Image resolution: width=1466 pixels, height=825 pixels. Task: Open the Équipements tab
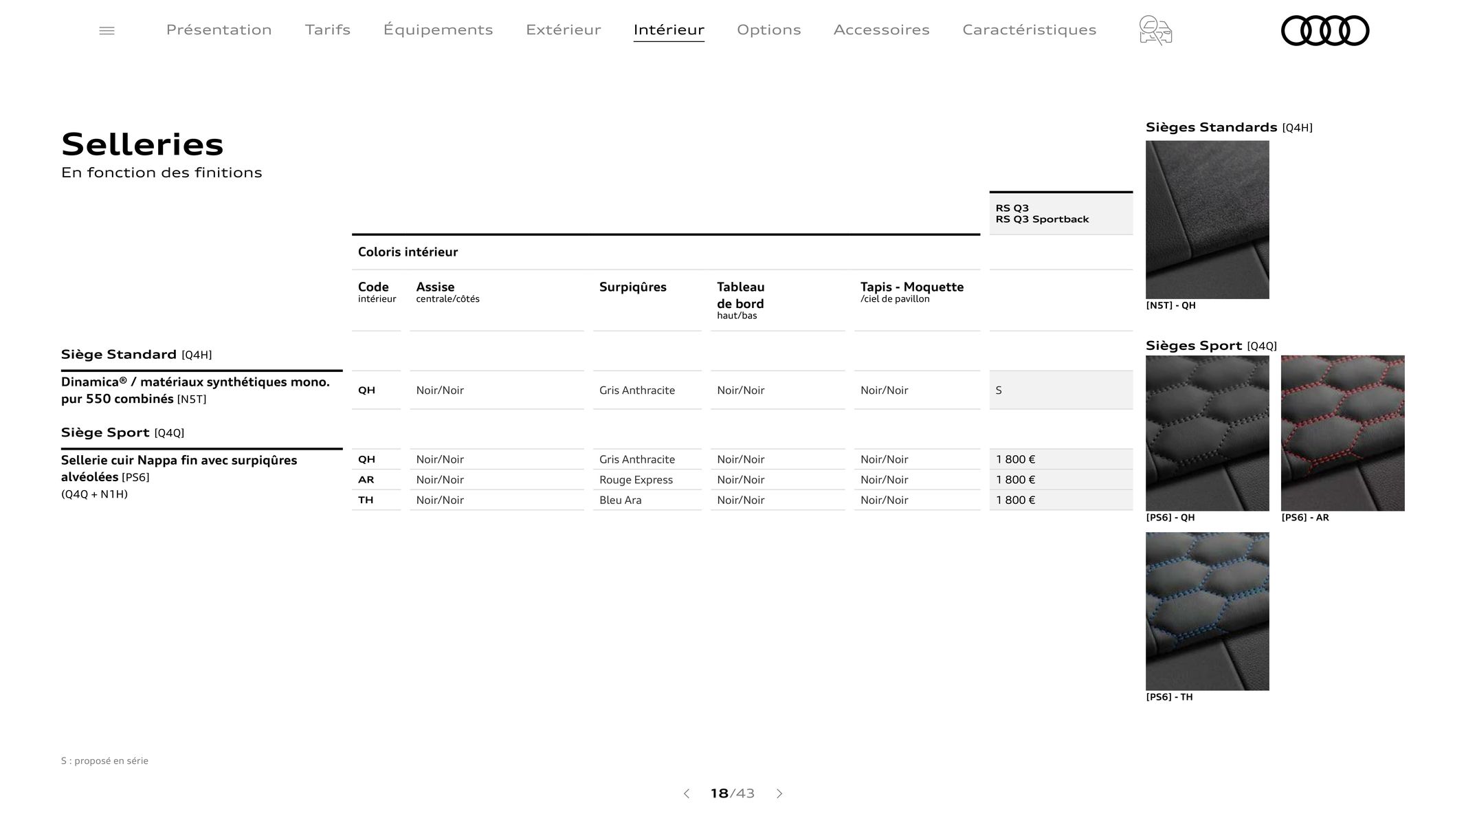click(x=438, y=30)
